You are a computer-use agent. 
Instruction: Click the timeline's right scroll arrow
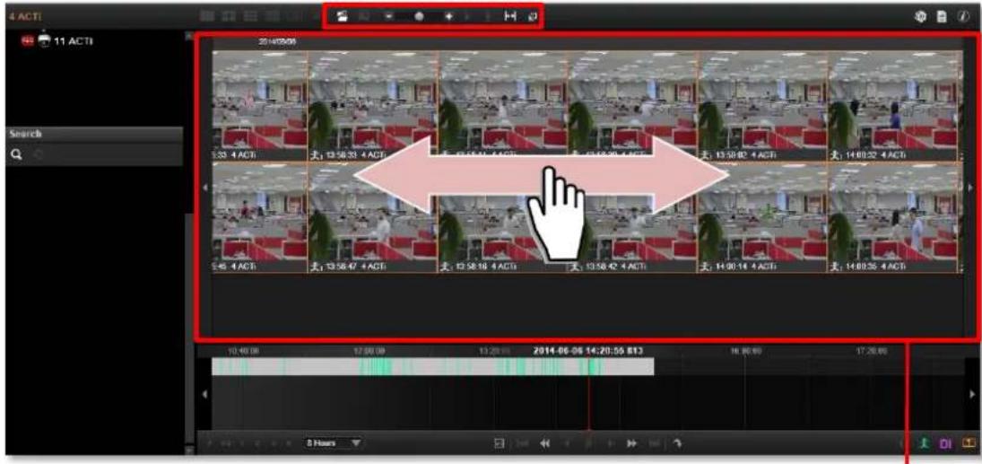[x=971, y=394]
